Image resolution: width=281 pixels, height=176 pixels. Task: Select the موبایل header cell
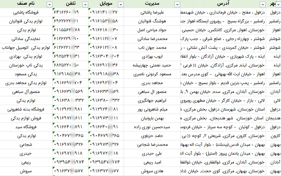coord(106,4)
